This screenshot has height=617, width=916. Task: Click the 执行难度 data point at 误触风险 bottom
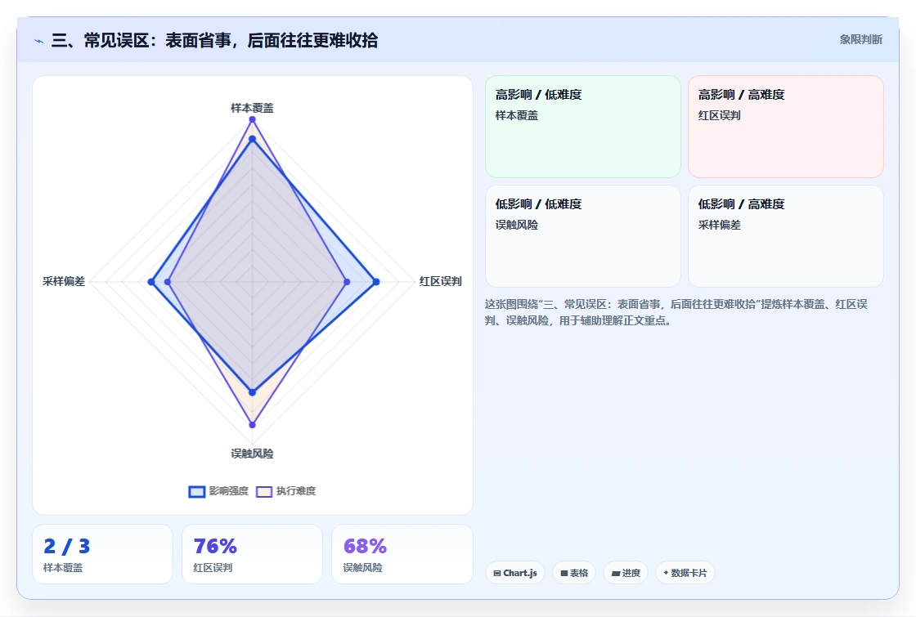[x=253, y=425]
